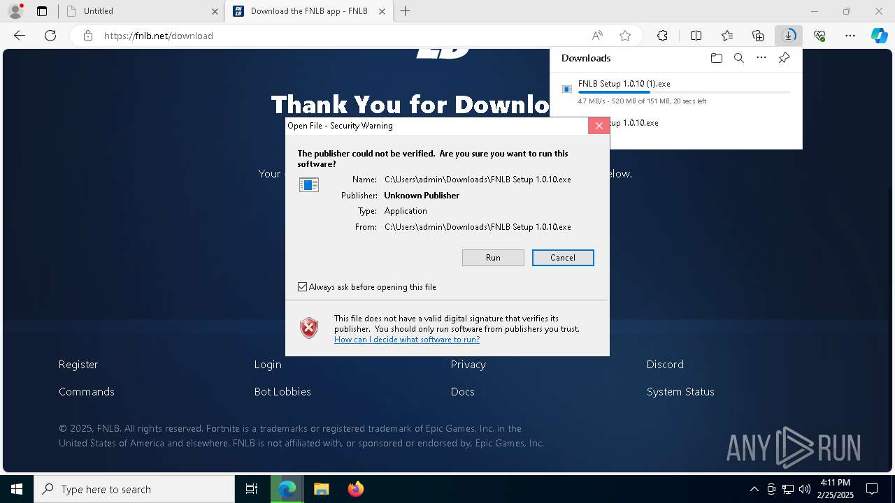Open the Commands footer link
The image size is (895, 503).
click(87, 392)
